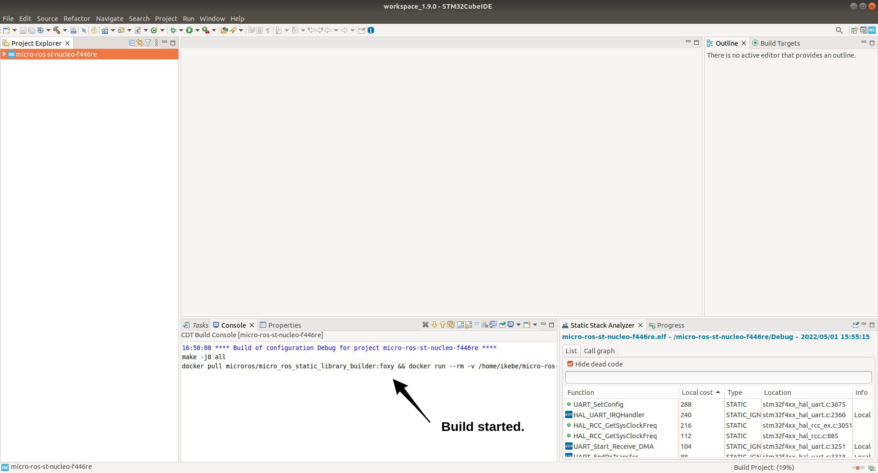
Task: Click the New C source file icon
Action: 137,30
